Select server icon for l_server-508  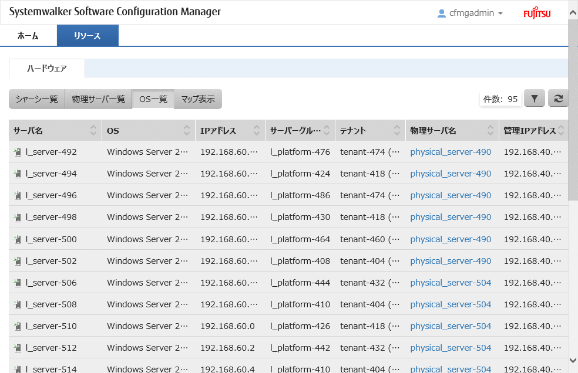coord(17,304)
